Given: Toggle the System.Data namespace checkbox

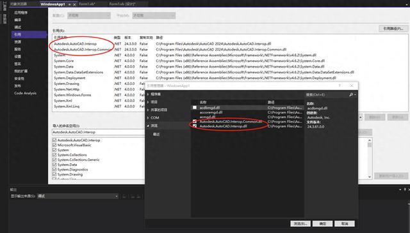Looking at the screenshot, I should (x=54, y=165).
